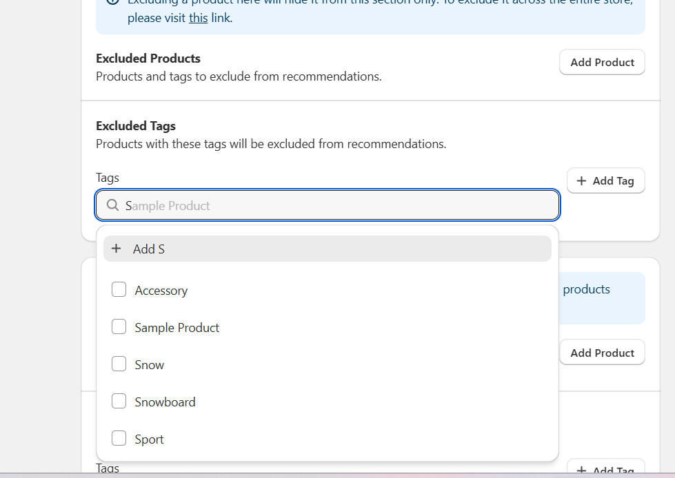The image size is (675, 478).
Task: Click the plus icon beside the "Add S" option
Action: pos(115,249)
